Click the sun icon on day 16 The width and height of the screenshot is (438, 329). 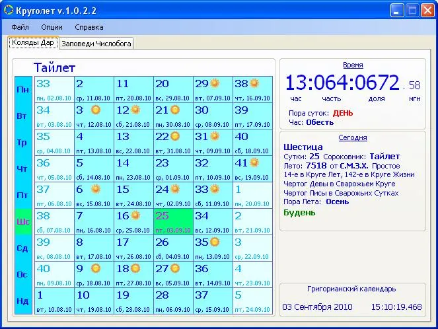pyautogui.click(x=135, y=215)
